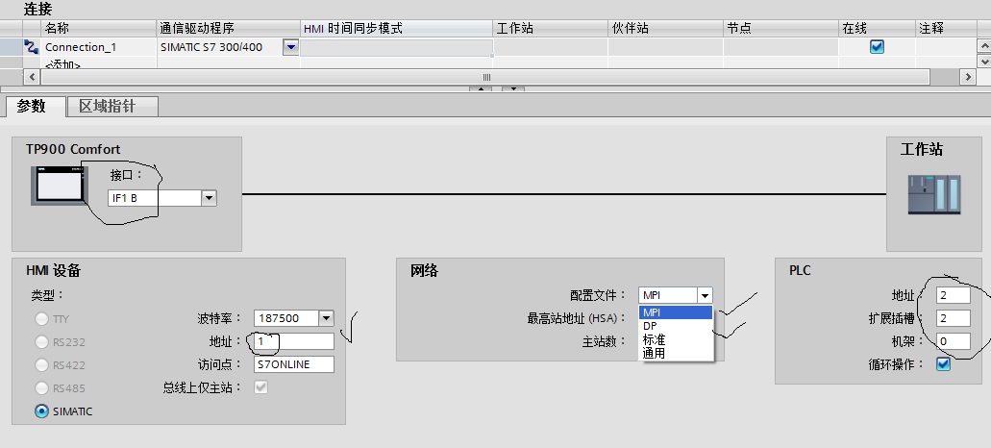The width and height of the screenshot is (991, 448).
Task: Click the Connection_1 row connection icon
Action: tap(31, 47)
